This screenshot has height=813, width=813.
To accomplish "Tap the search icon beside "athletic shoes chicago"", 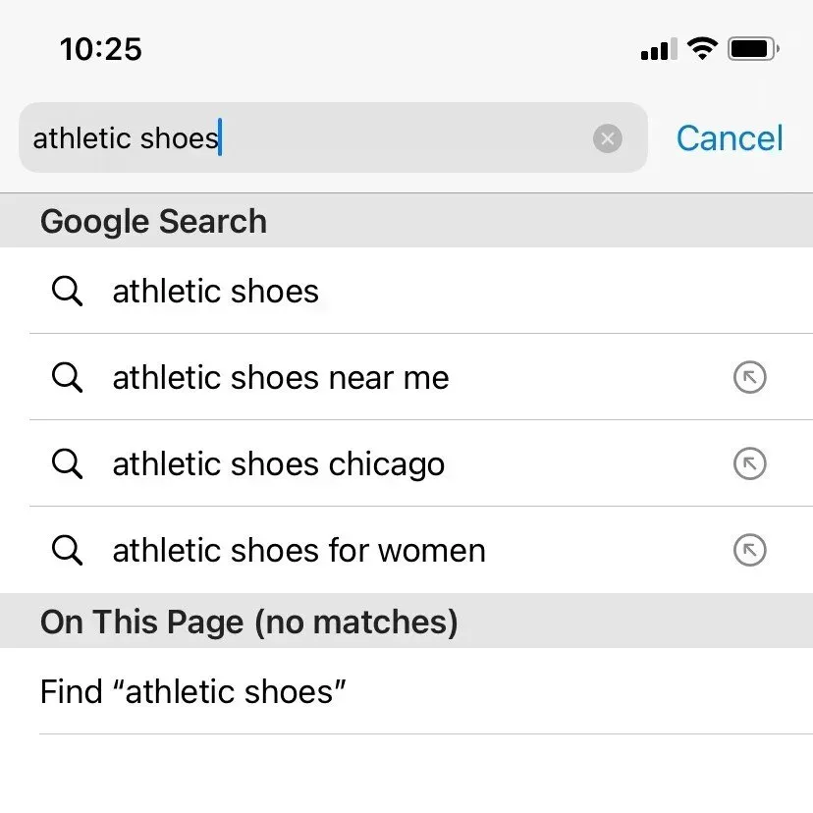I will tap(67, 463).
